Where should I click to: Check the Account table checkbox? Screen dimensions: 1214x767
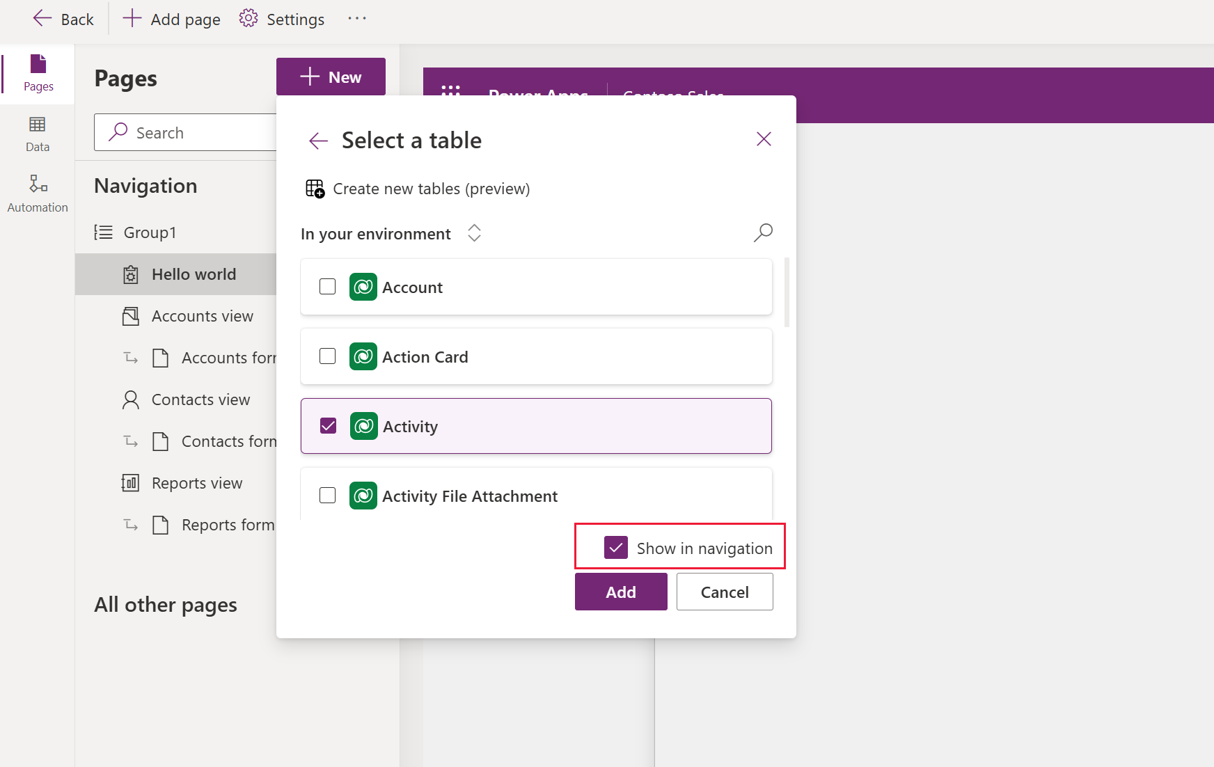(327, 286)
